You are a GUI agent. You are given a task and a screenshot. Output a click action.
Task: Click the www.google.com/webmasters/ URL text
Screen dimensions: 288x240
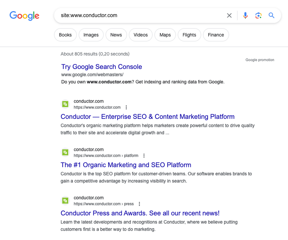click(x=92, y=75)
